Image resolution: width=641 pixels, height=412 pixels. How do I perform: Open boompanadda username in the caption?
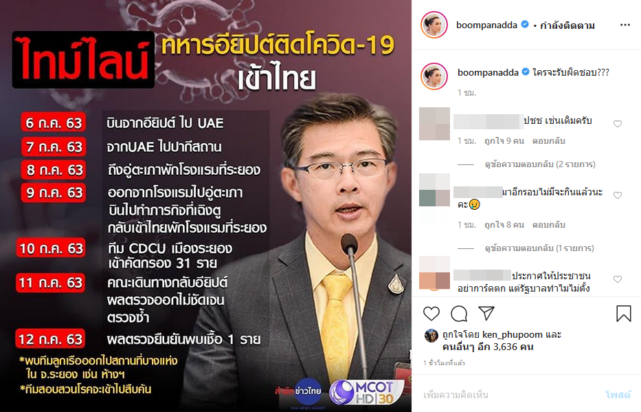[488, 72]
